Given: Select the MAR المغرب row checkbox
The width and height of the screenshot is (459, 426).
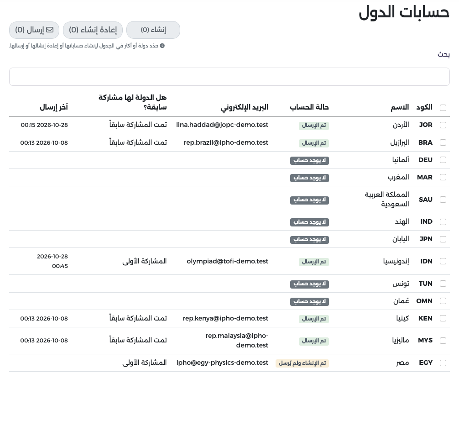Looking at the screenshot, I should (443, 177).
